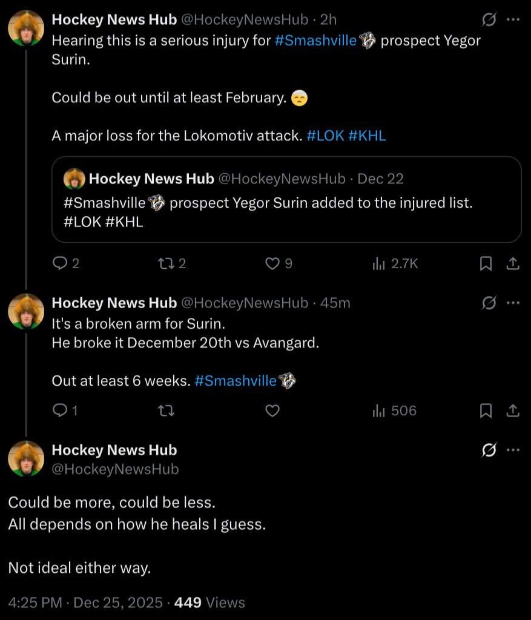
Task: Share the first tweet via share icon
Action: pos(512,263)
